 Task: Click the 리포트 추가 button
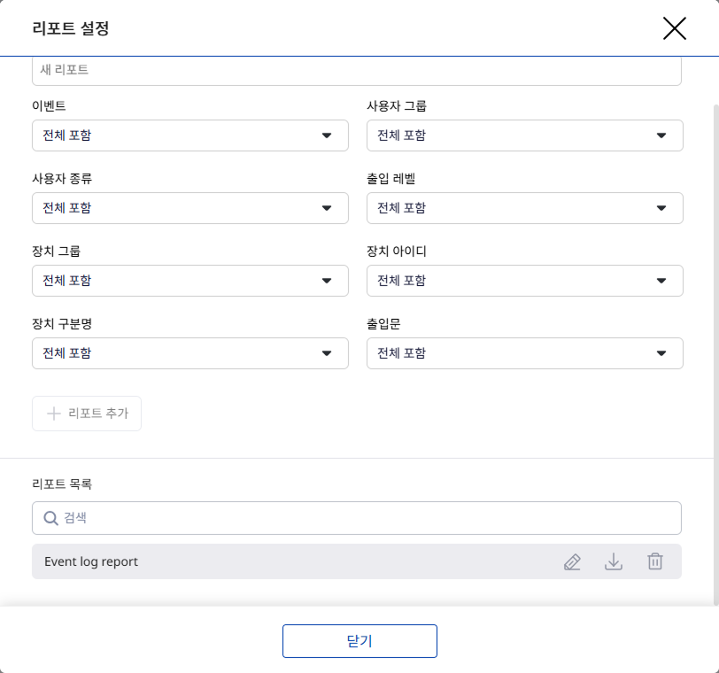[x=87, y=414]
